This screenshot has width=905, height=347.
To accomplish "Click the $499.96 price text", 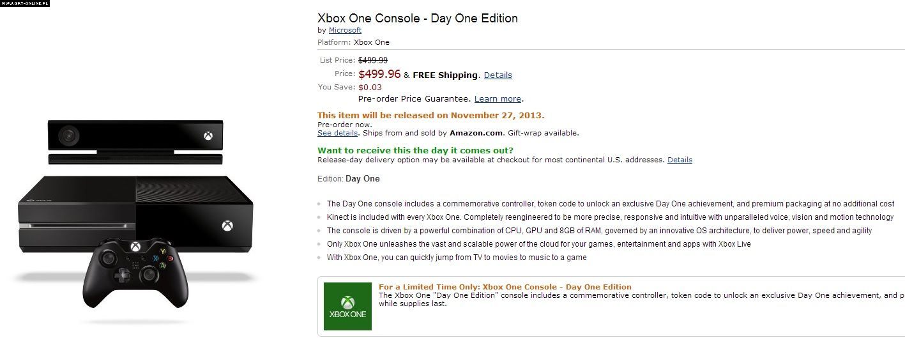I will point(379,74).
